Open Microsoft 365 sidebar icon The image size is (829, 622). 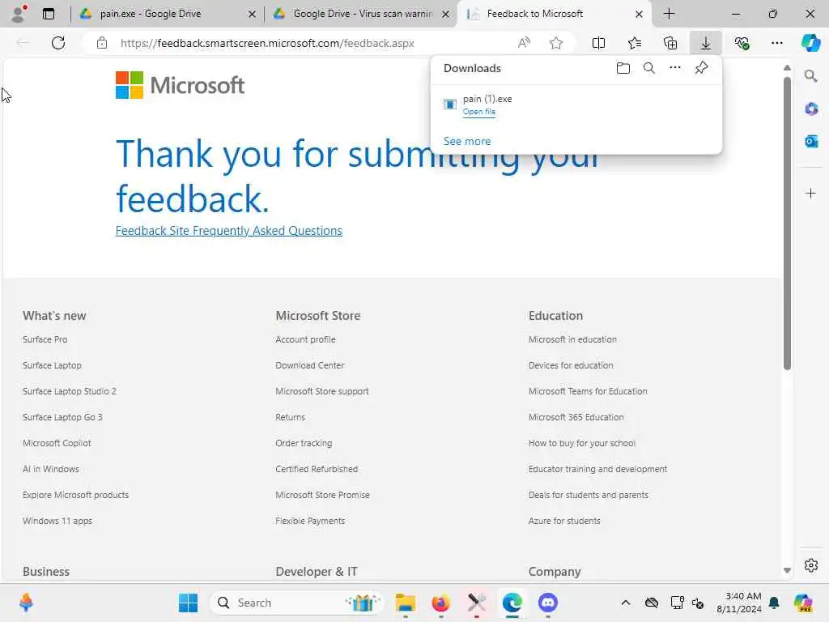pyautogui.click(x=811, y=109)
